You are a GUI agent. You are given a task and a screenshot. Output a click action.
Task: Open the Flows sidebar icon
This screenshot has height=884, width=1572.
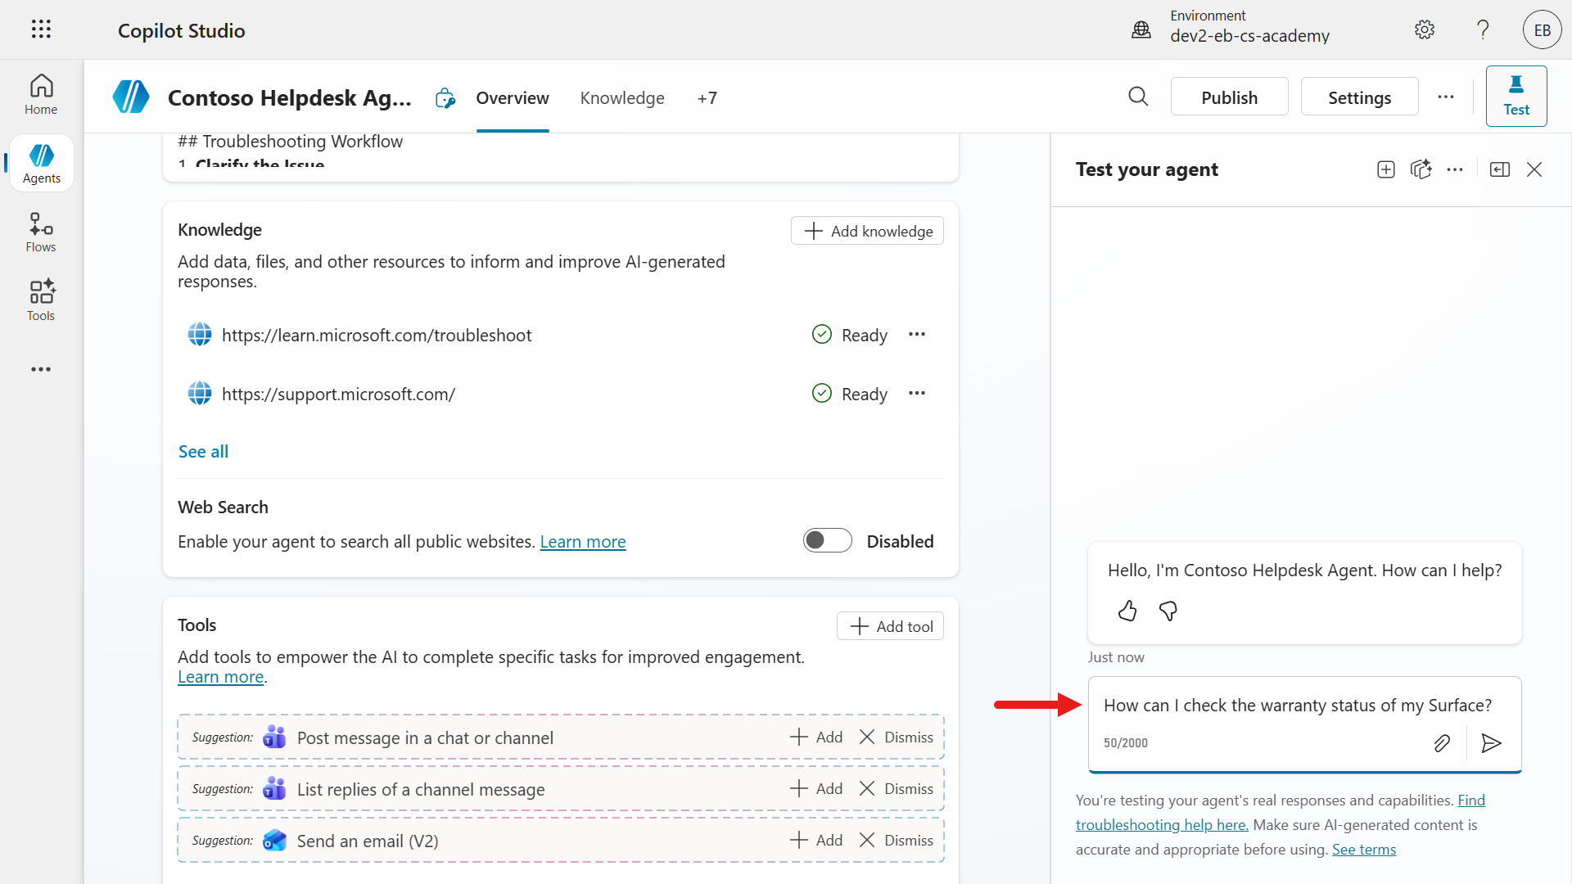click(41, 232)
